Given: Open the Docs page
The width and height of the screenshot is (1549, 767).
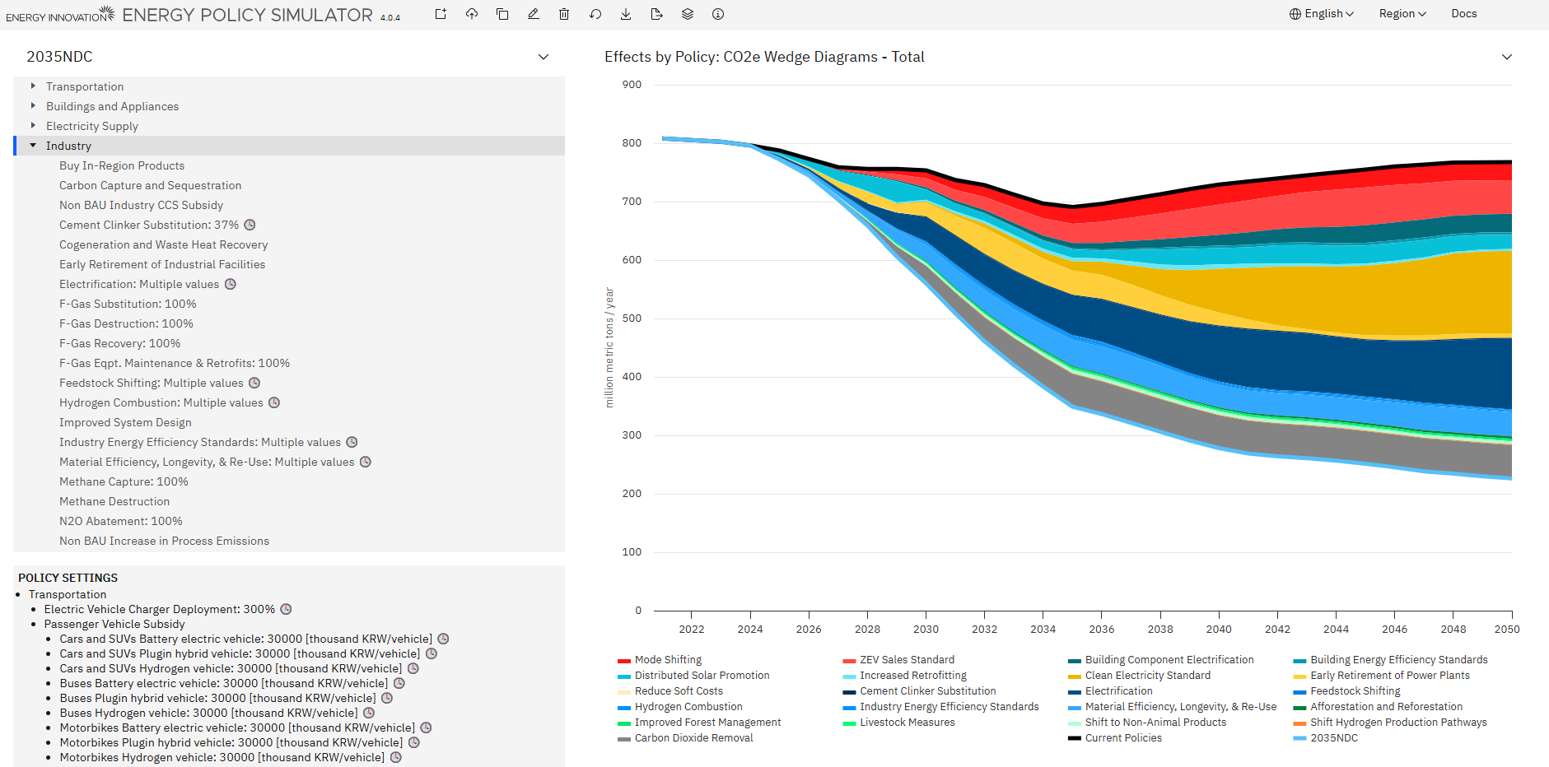Looking at the screenshot, I should (x=1463, y=13).
